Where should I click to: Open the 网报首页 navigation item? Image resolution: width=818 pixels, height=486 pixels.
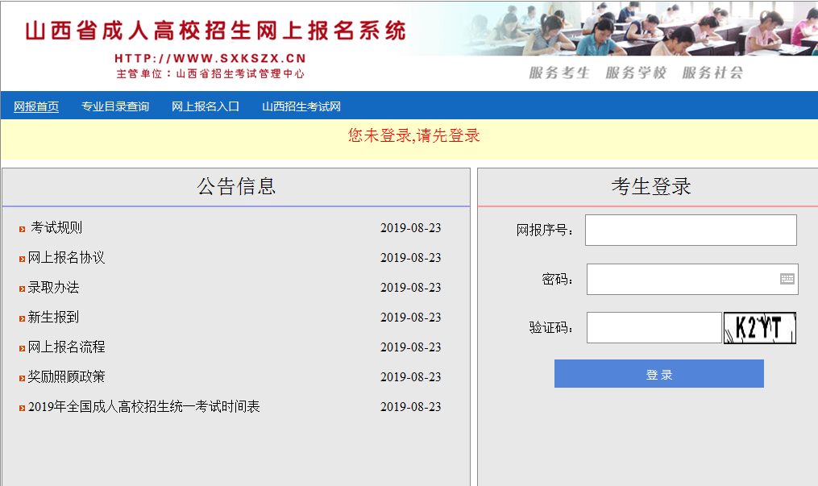36,106
